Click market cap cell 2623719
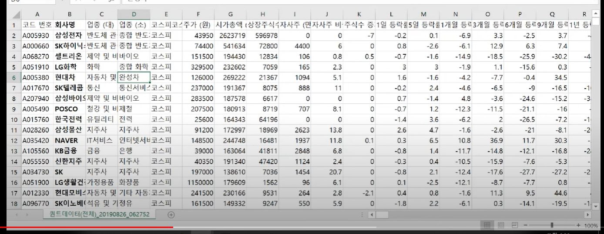604x234 pixels. coord(231,36)
